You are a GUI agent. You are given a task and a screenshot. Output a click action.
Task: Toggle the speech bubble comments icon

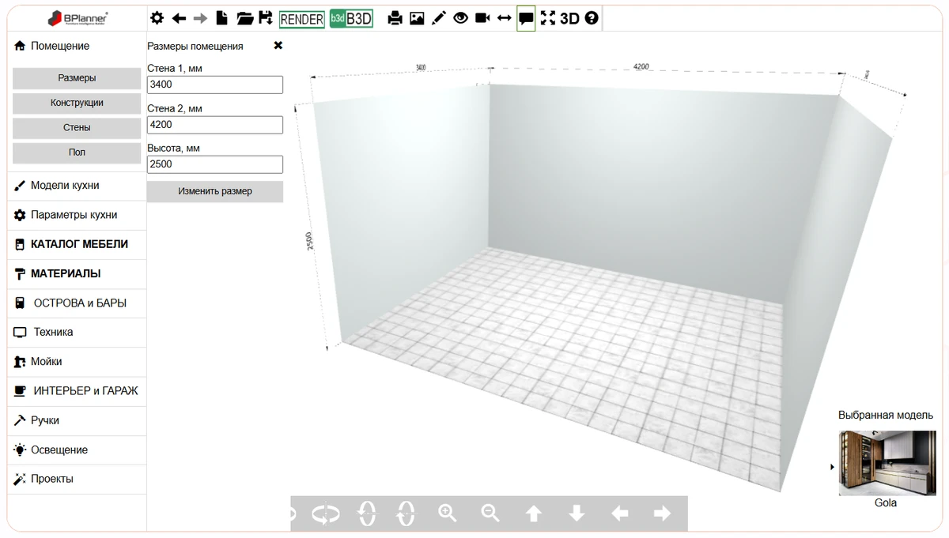pos(526,19)
